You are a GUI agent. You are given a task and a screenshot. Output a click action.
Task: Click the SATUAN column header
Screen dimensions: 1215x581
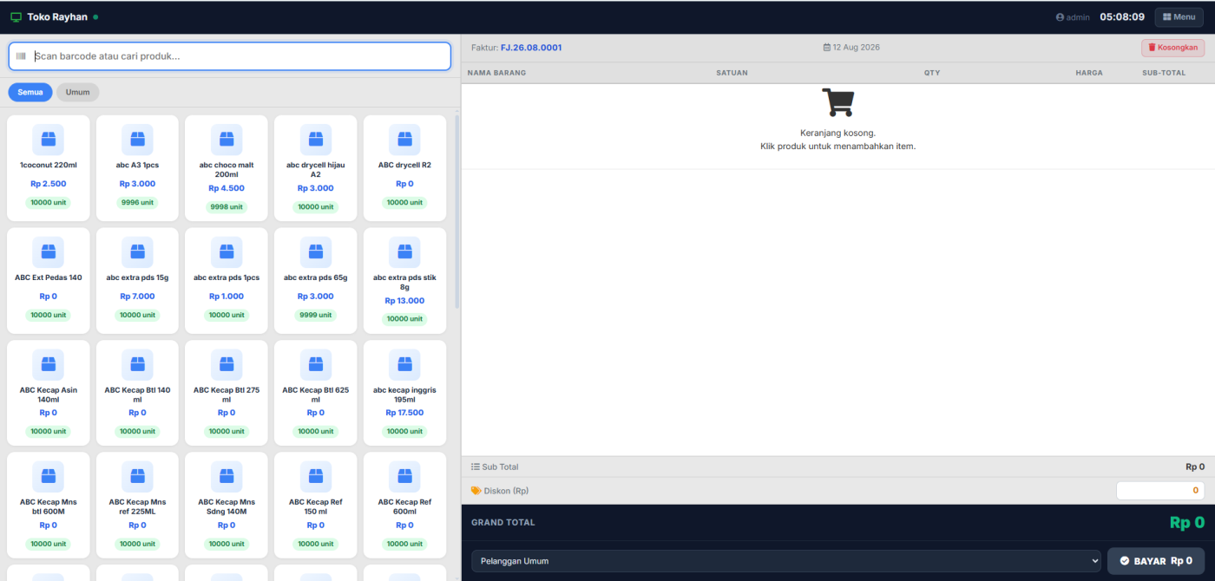(x=732, y=73)
